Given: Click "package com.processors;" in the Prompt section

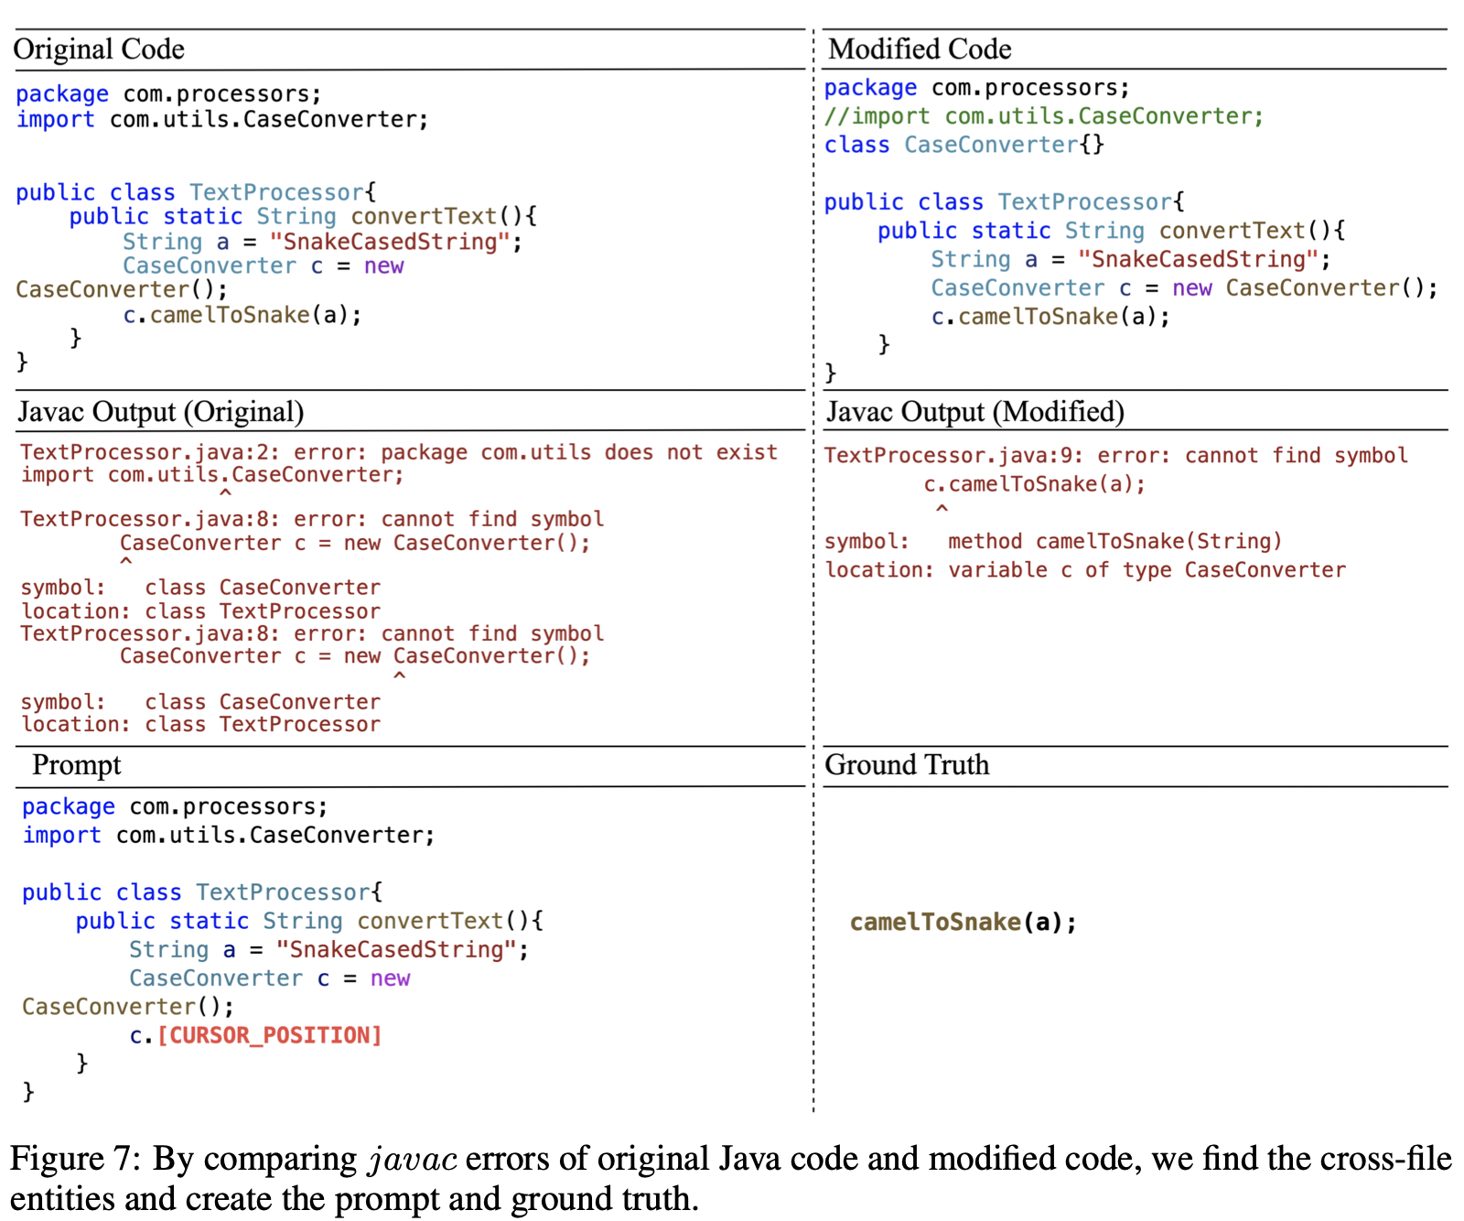Looking at the screenshot, I should coord(175,806).
